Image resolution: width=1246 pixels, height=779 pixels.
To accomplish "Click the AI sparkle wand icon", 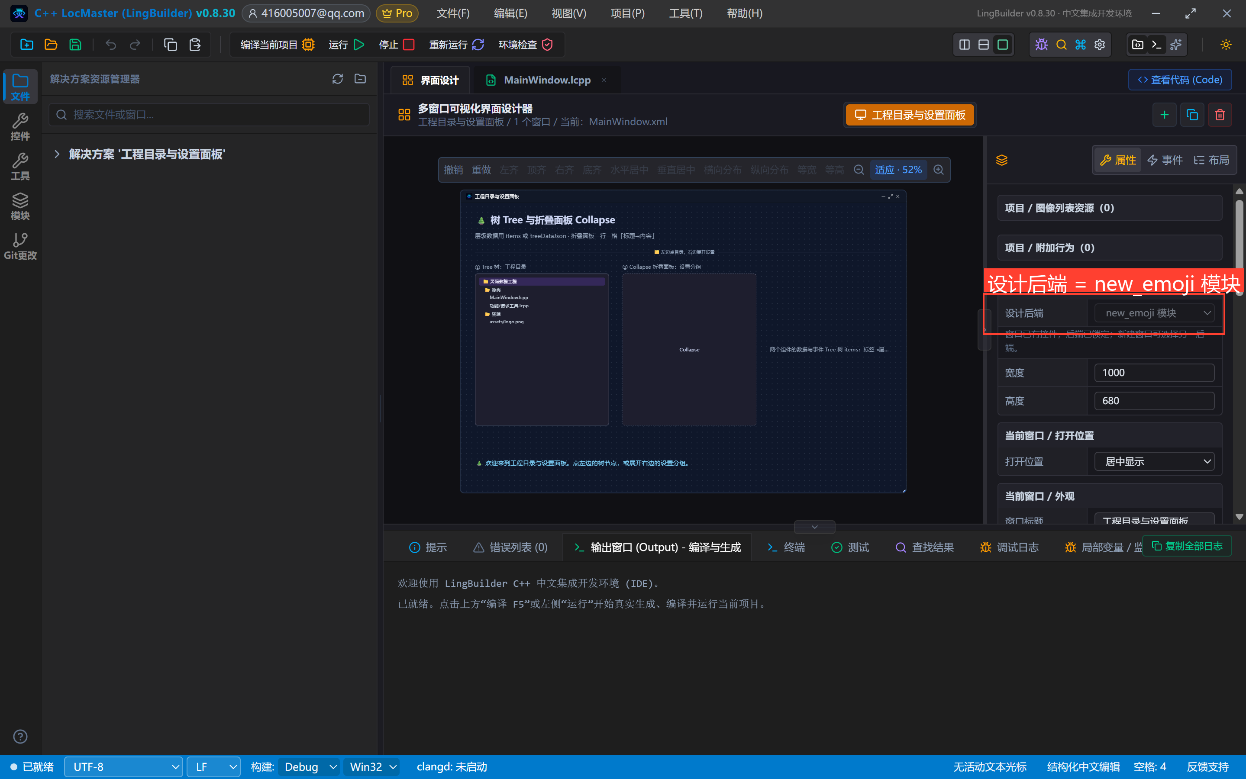I will (x=1176, y=45).
